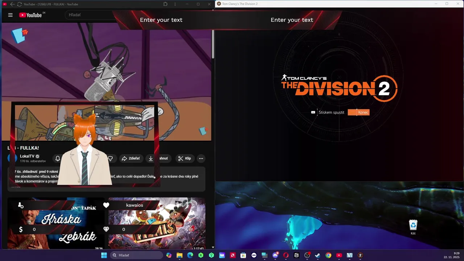464x261 pixels.
Task: Click the YouTube page vertical scrollbar
Action: point(213,43)
